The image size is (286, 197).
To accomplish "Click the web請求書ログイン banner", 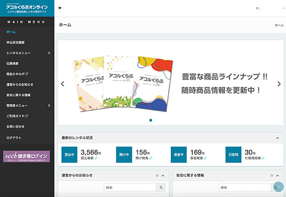I will click(27, 156).
